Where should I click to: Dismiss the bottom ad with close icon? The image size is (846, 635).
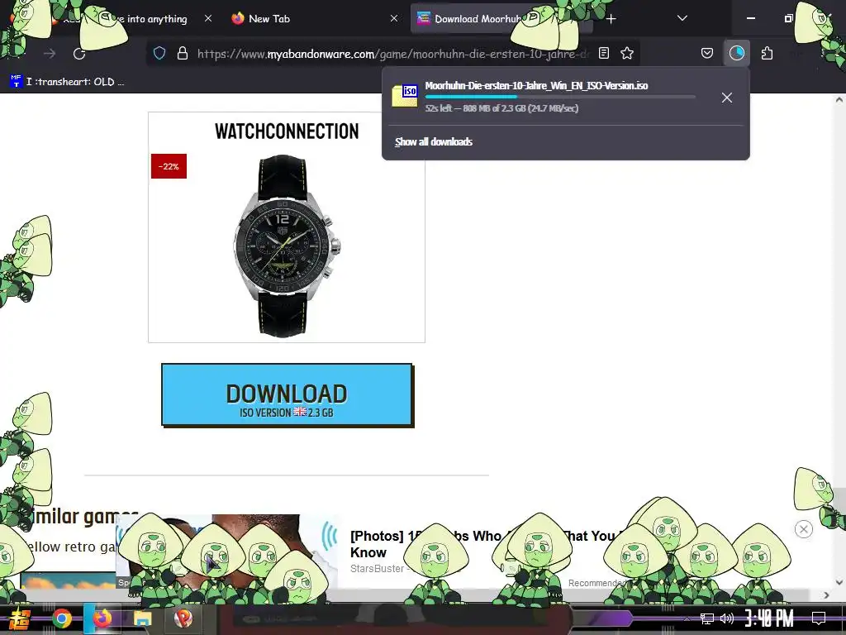pos(803,529)
